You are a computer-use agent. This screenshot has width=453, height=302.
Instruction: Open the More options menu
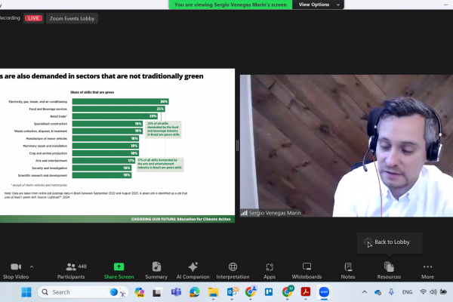click(x=428, y=267)
